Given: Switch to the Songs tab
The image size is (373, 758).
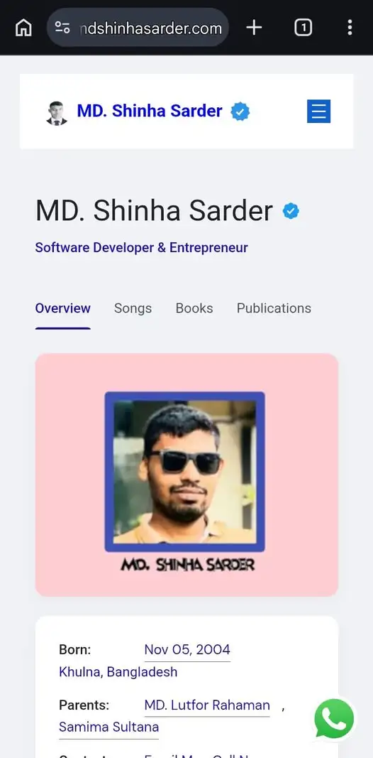Looking at the screenshot, I should (x=133, y=308).
